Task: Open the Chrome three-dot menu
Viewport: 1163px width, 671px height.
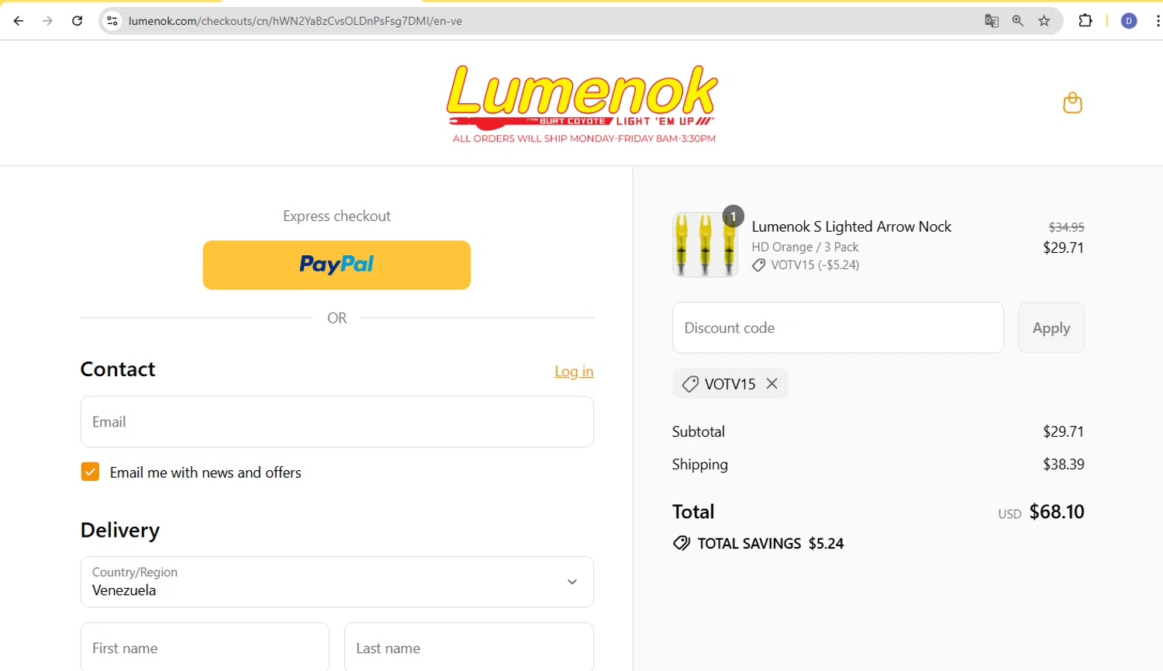Action: click(1157, 21)
